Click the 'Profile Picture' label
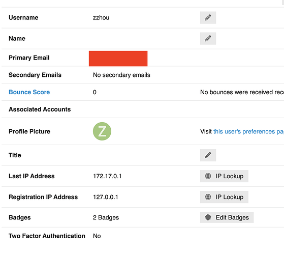 [29, 131]
